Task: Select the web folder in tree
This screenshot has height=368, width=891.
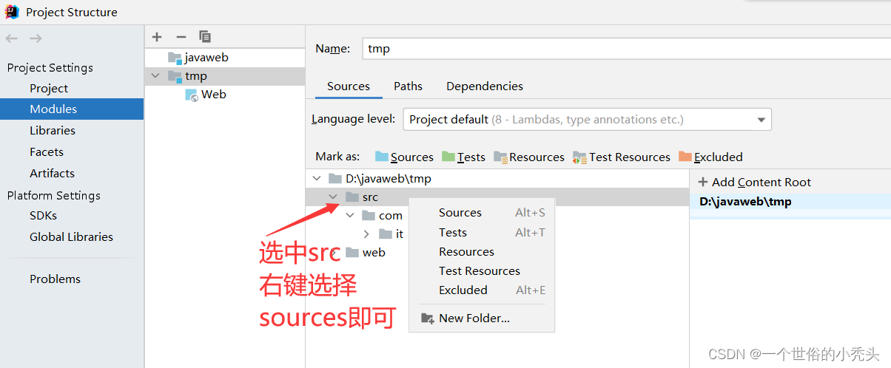Action: (366, 253)
